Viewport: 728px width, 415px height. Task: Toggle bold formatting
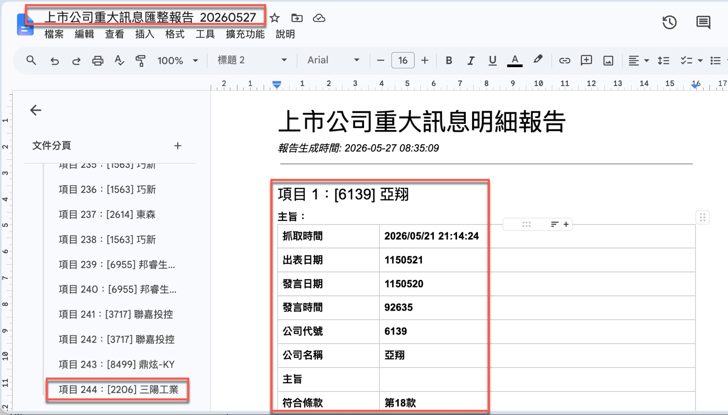tap(449, 61)
